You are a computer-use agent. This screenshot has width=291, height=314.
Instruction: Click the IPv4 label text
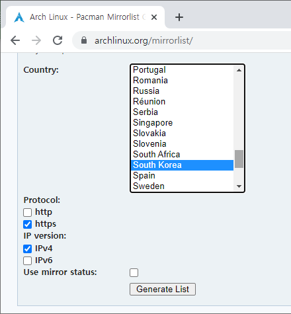(x=44, y=249)
